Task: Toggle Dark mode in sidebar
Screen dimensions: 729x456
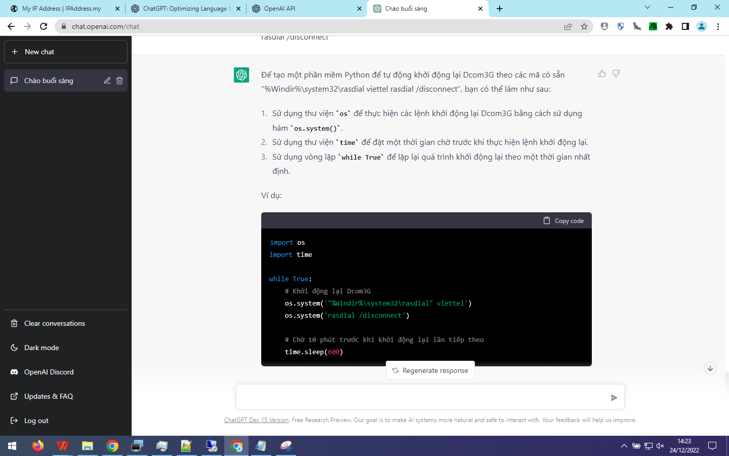Action: coord(42,348)
